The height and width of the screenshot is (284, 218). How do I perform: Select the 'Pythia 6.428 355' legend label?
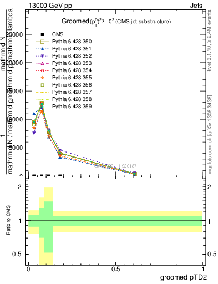click(72, 78)
